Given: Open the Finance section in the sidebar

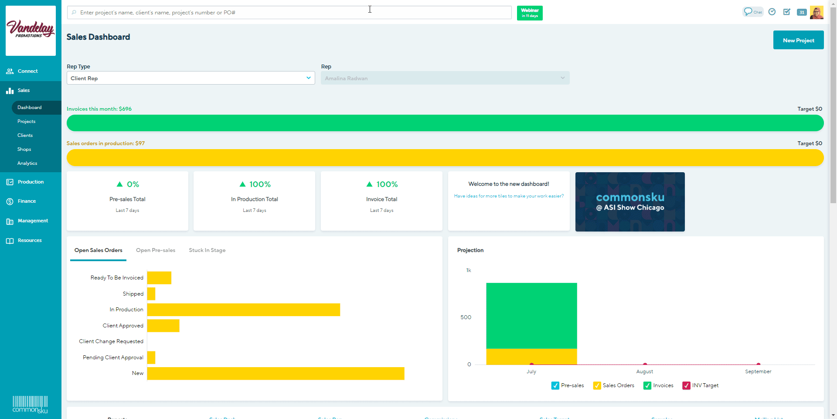Looking at the screenshot, I should 26,201.
